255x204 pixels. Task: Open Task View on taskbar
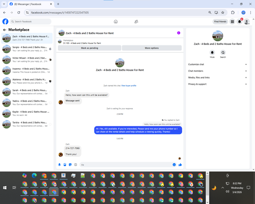coord(14,188)
